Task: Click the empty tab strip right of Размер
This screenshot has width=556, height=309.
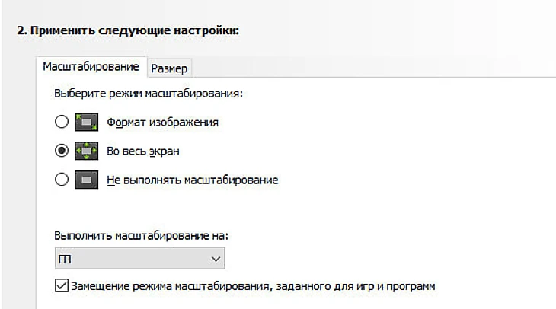Action: tap(366, 68)
